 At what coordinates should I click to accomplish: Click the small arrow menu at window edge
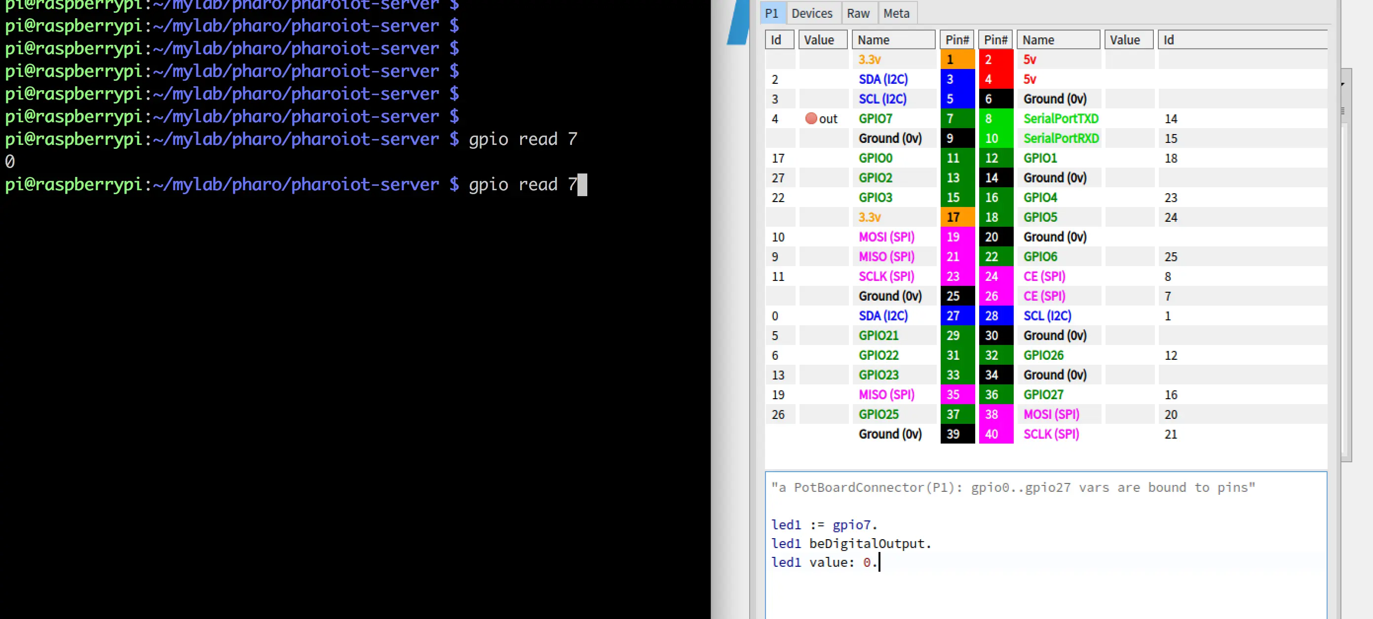(1342, 84)
